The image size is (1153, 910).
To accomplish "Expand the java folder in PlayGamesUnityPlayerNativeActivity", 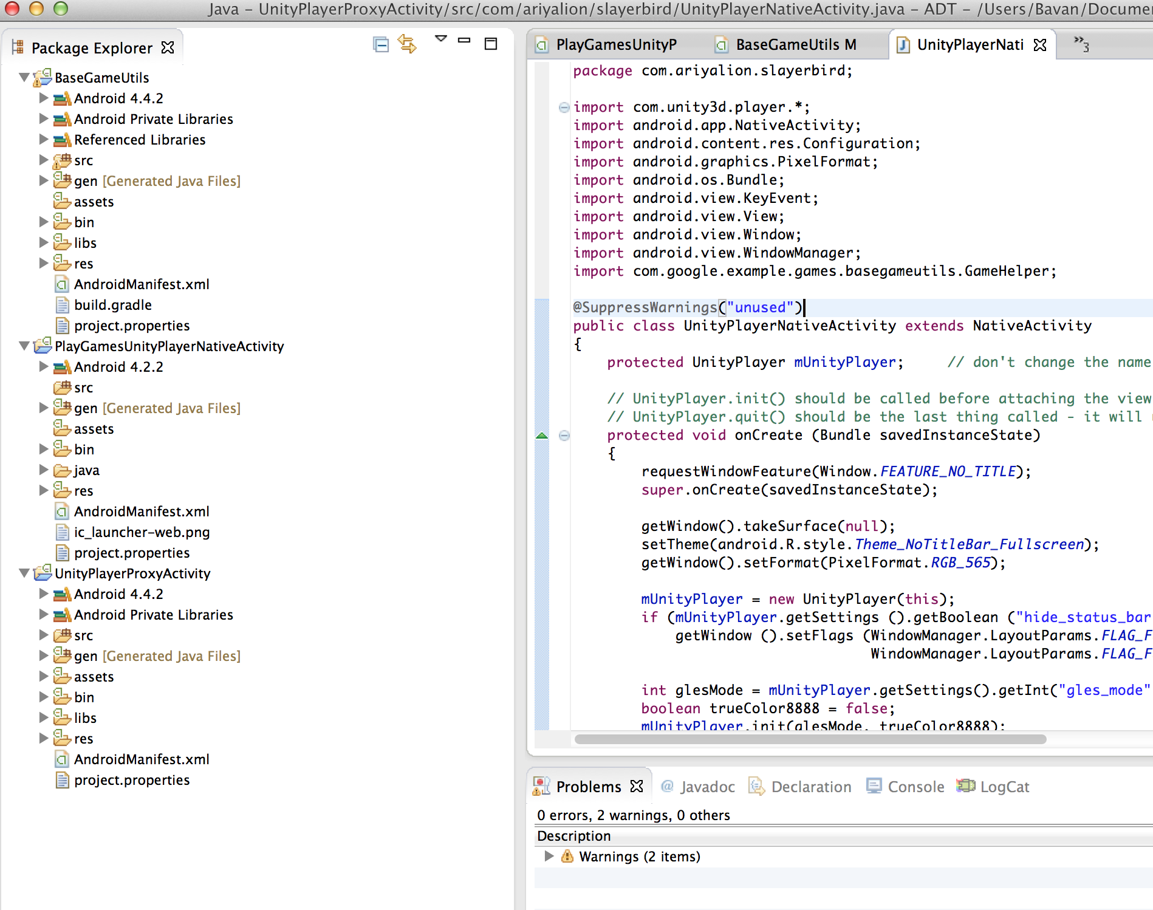I will [x=43, y=470].
